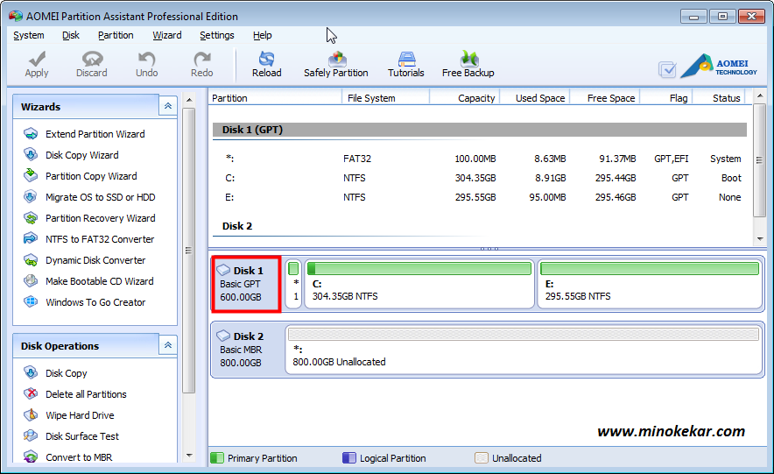
Task: Select the Disk 1 Basic GPT disk block
Action: coord(246,284)
